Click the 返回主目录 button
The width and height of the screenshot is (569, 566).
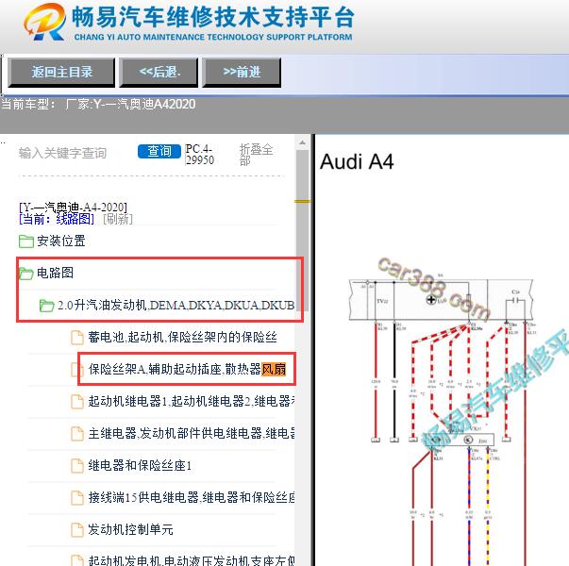pyautogui.click(x=61, y=73)
